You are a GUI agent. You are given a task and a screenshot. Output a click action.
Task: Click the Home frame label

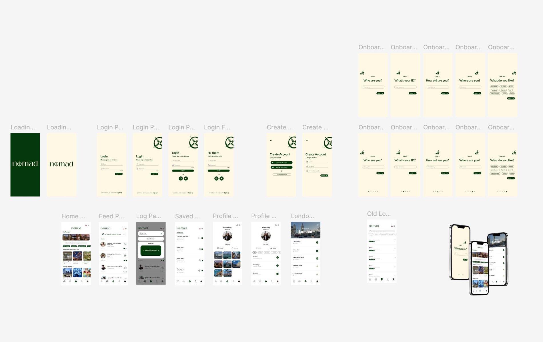click(x=73, y=216)
